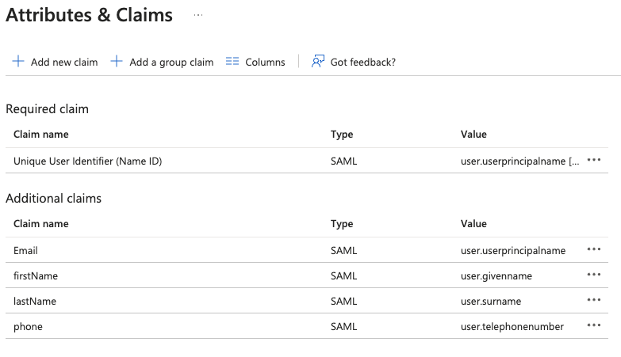Open the Columns list icon
Viewport: 621px width, 357px height.
[x=232, y=62]
